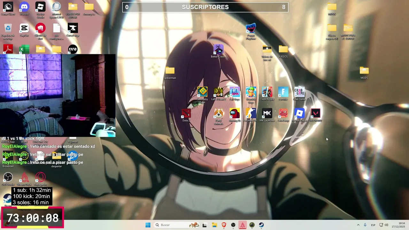Screen dimensions: 409x230
Task: Launch the CurseForge shortcut
Action: pos(73,30)
